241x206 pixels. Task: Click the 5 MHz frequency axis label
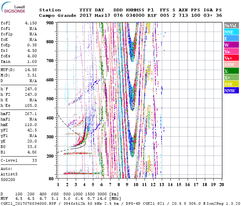93,185
